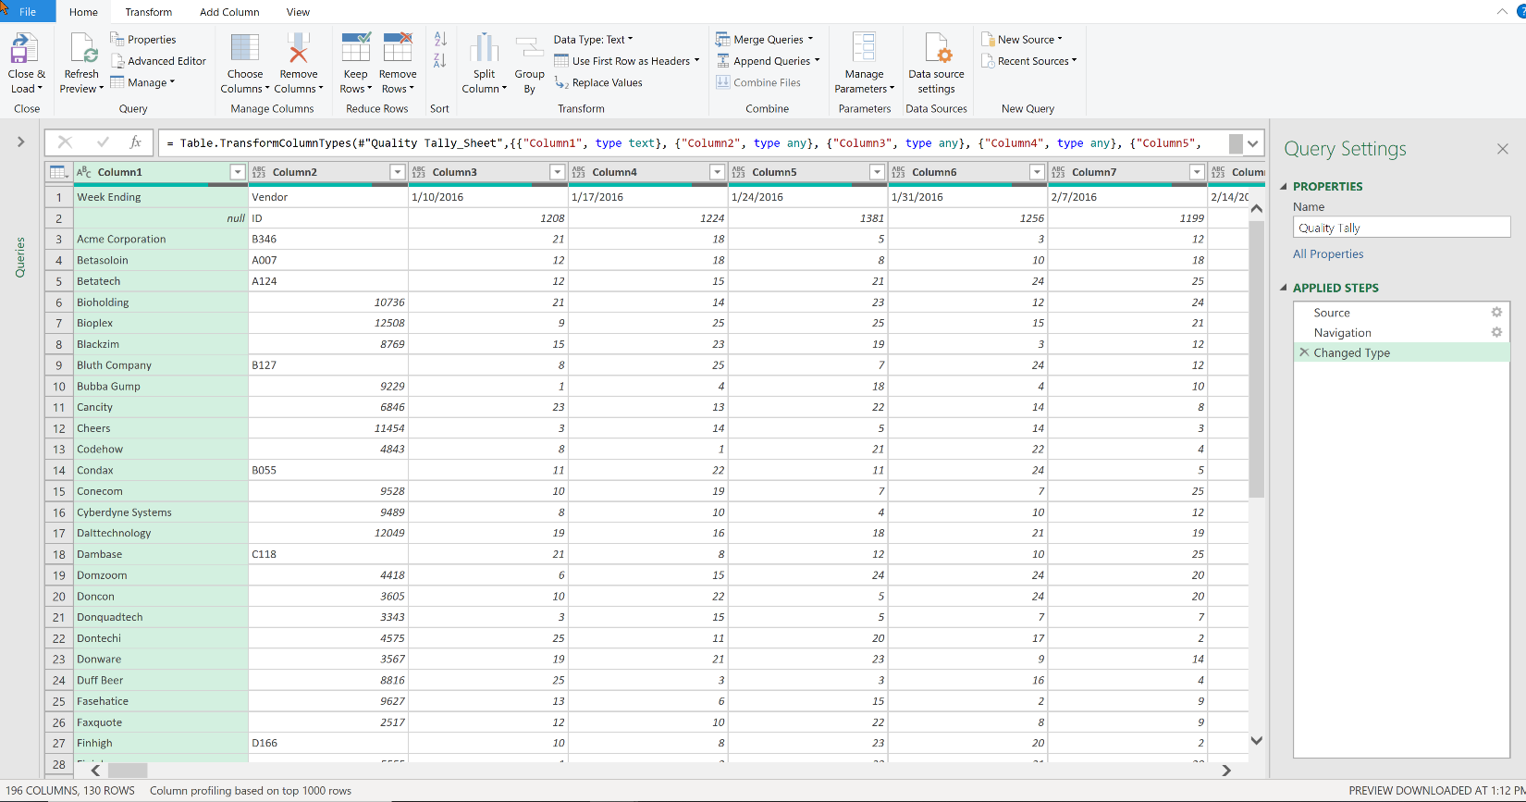
Task: Open Data source settings
Action: coord(936,63)
